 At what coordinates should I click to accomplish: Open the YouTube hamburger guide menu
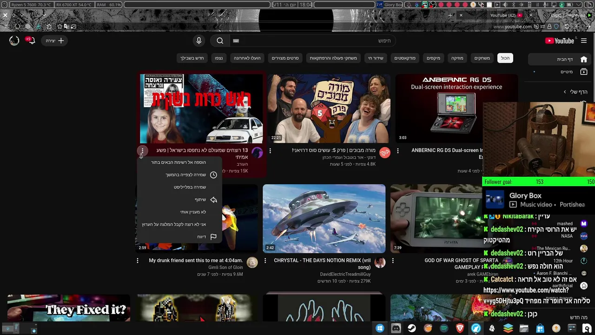pos(584,41)
